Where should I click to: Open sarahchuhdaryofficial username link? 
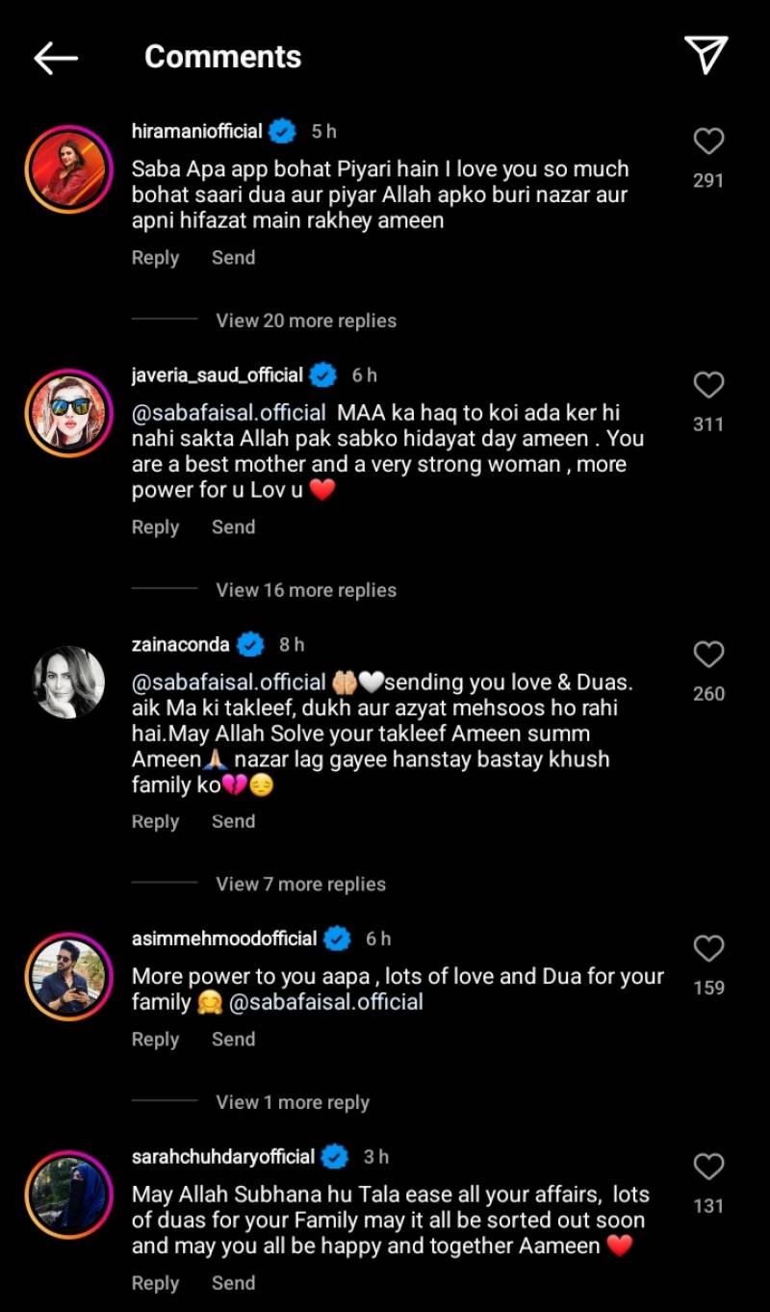(223, 1156)
